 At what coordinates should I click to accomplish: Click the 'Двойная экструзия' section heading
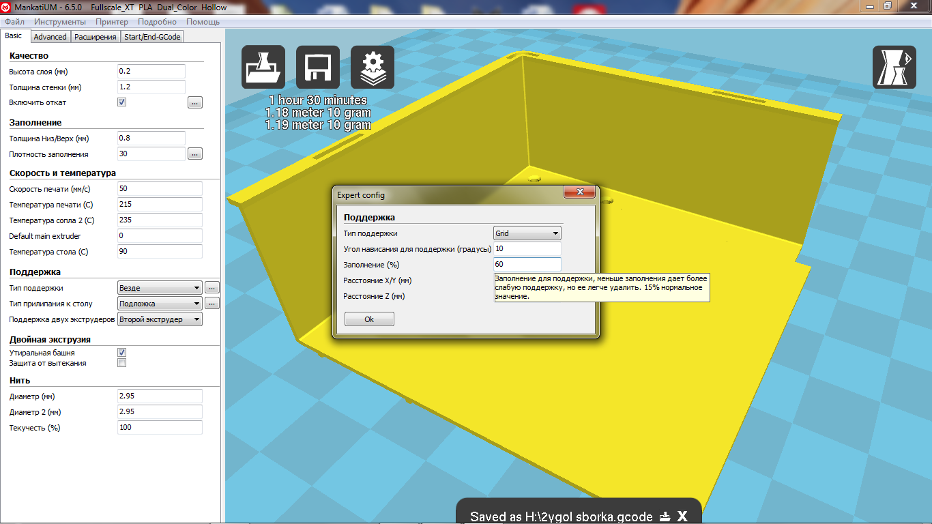pyautogui.click(x=50, y=339)
